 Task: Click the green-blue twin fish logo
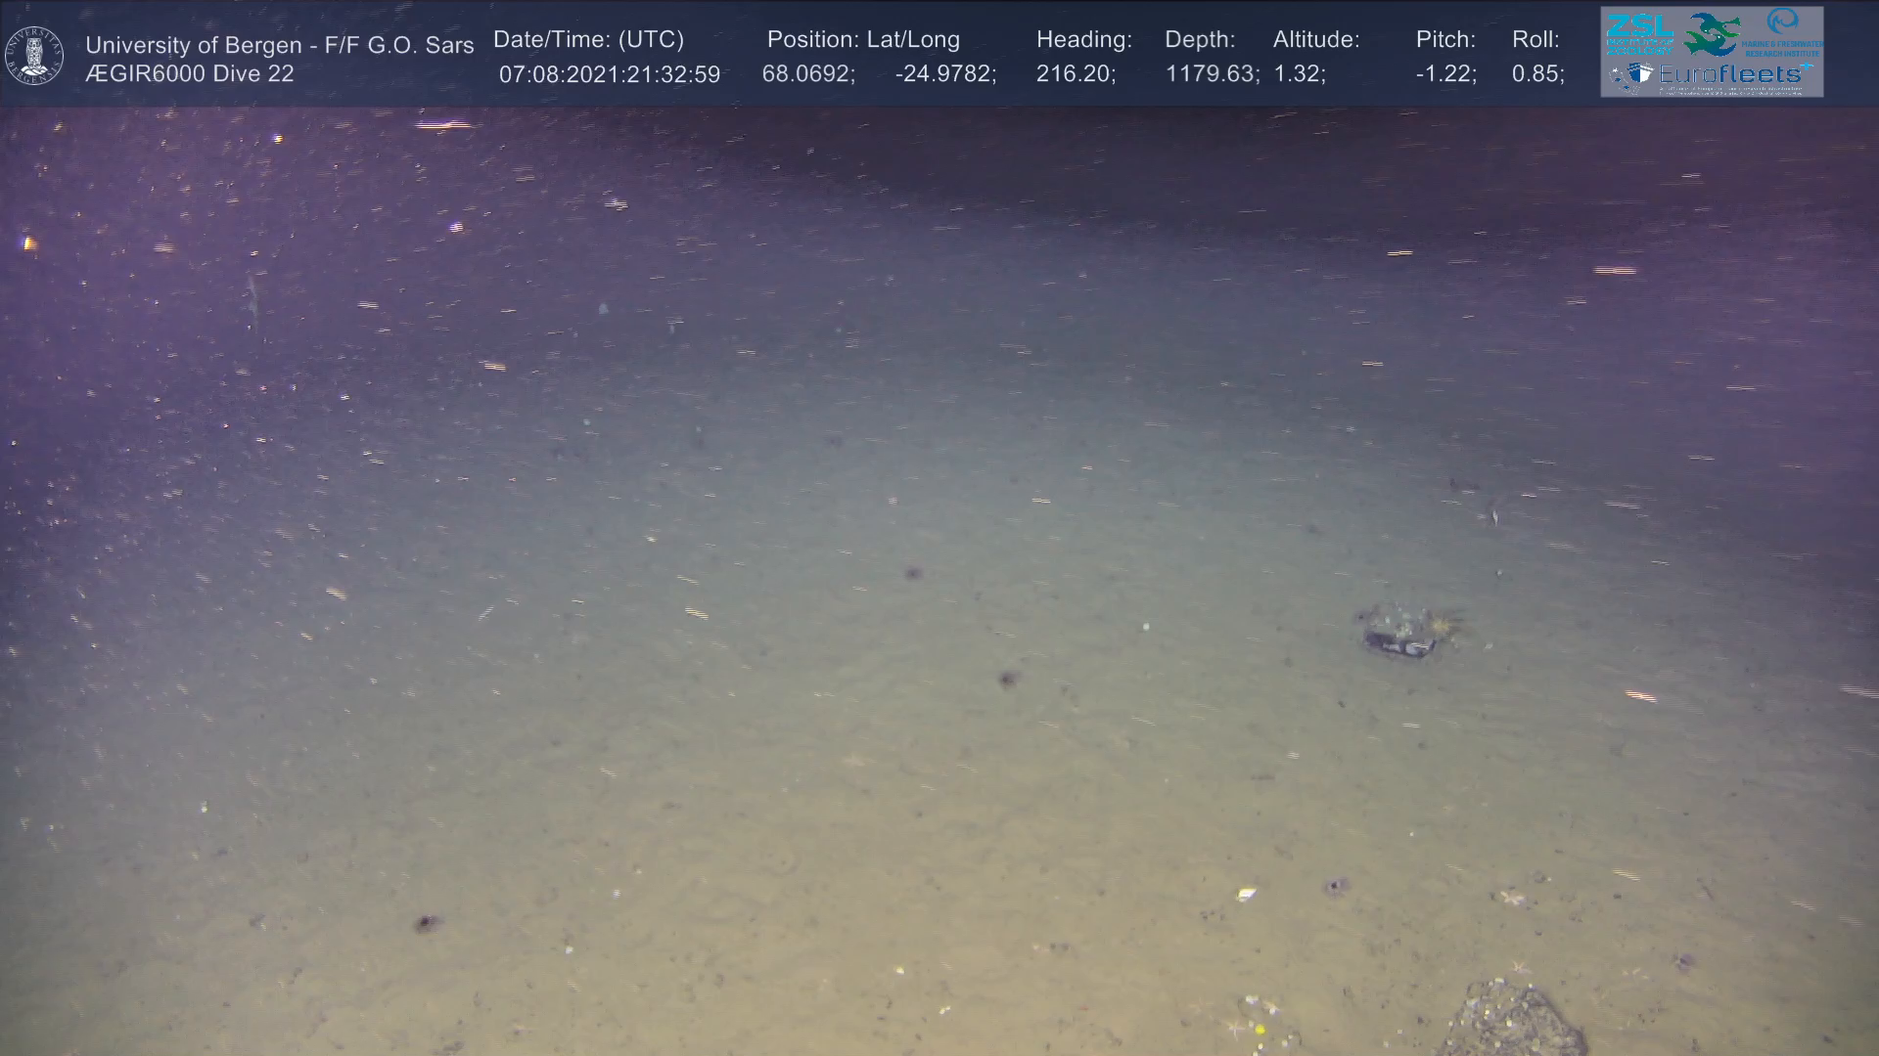[1713, 33]
